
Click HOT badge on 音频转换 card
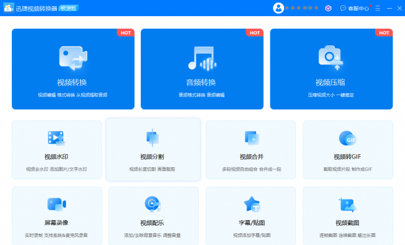[255, 33]
